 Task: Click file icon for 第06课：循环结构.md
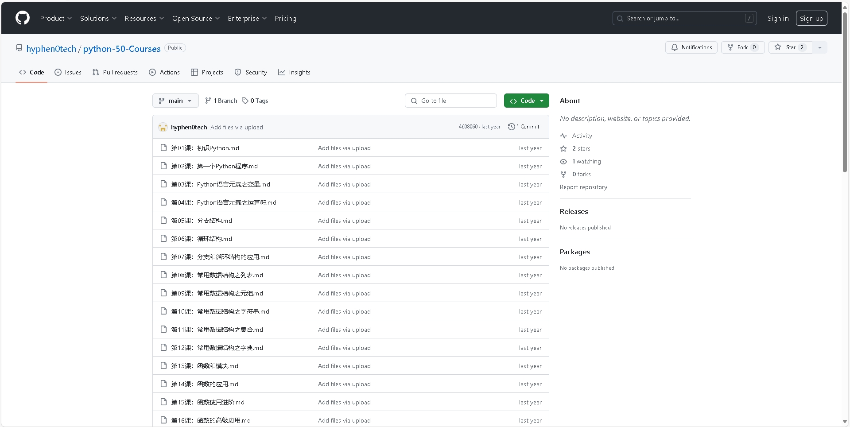pyautogui.click(x=163, y=238)
